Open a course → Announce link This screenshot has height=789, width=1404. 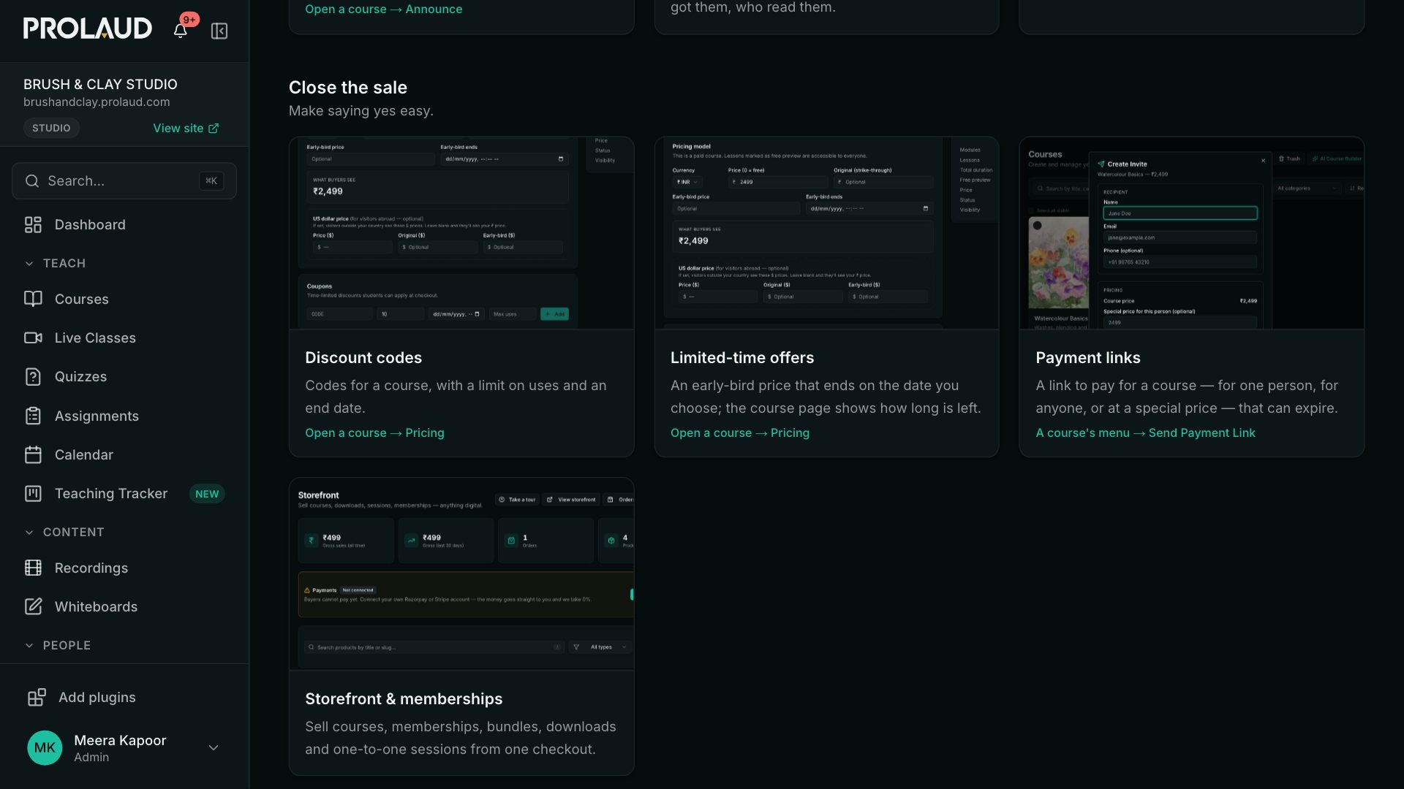pyautogui.click(x=384, y=9)
